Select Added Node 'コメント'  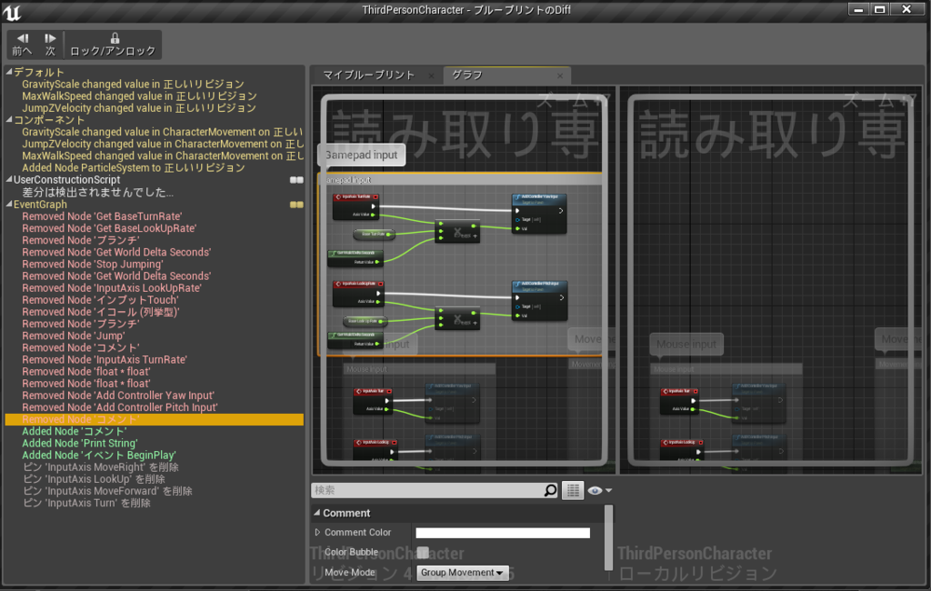(75, 431)
